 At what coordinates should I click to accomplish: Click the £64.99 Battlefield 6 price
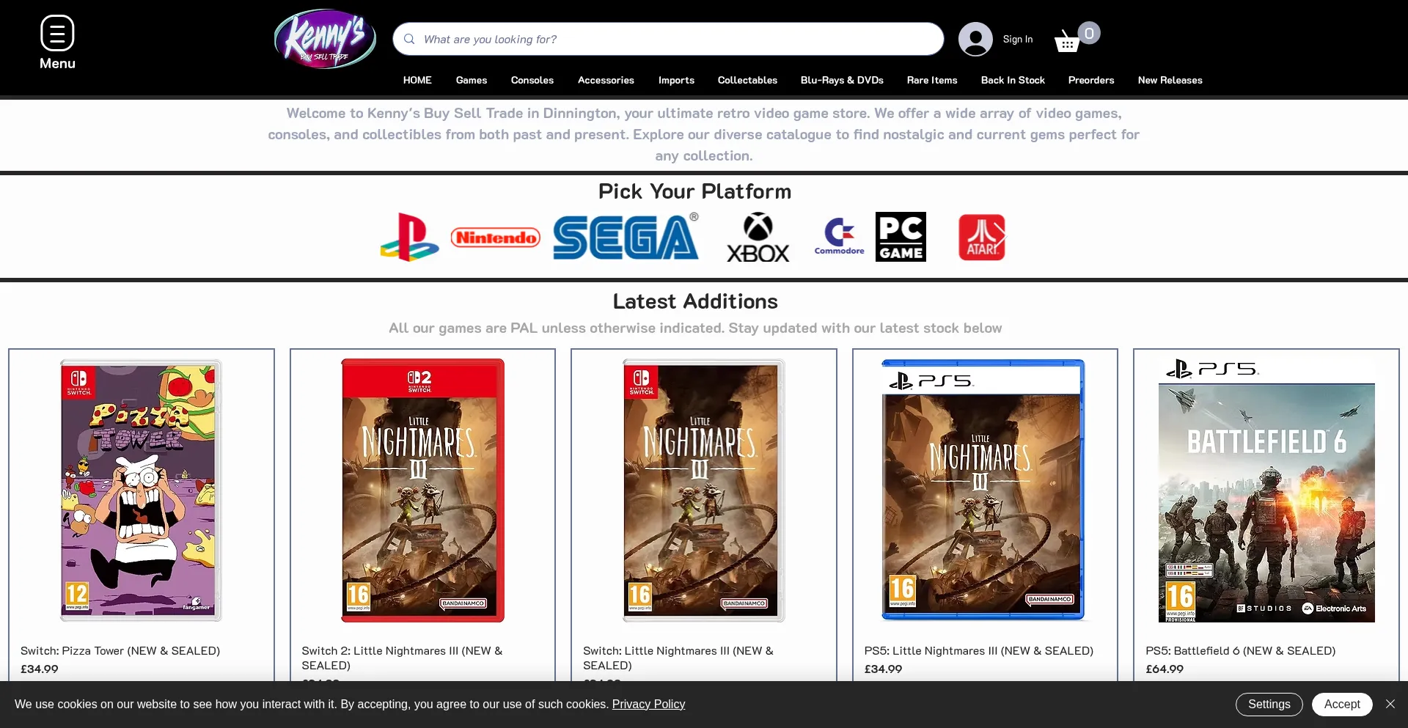pyautogui.click(x=1165, y=669)
